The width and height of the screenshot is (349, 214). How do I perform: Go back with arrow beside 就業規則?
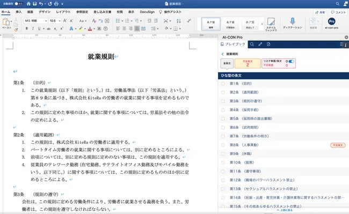coord(222,54)
